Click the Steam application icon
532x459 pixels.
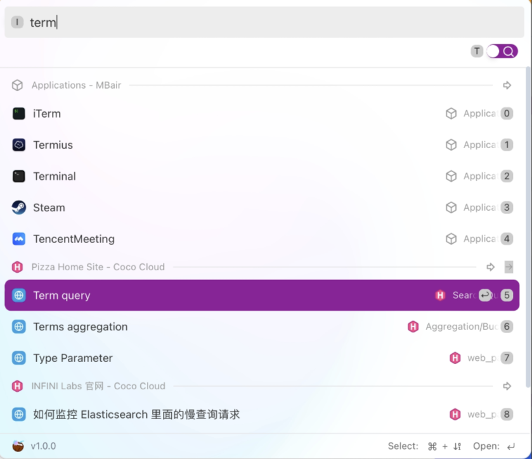click(x=18, y=207)
